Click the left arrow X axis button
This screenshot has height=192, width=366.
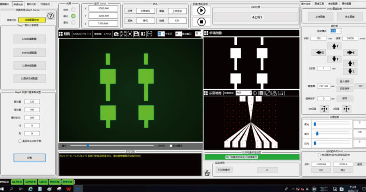click(318, 53)
